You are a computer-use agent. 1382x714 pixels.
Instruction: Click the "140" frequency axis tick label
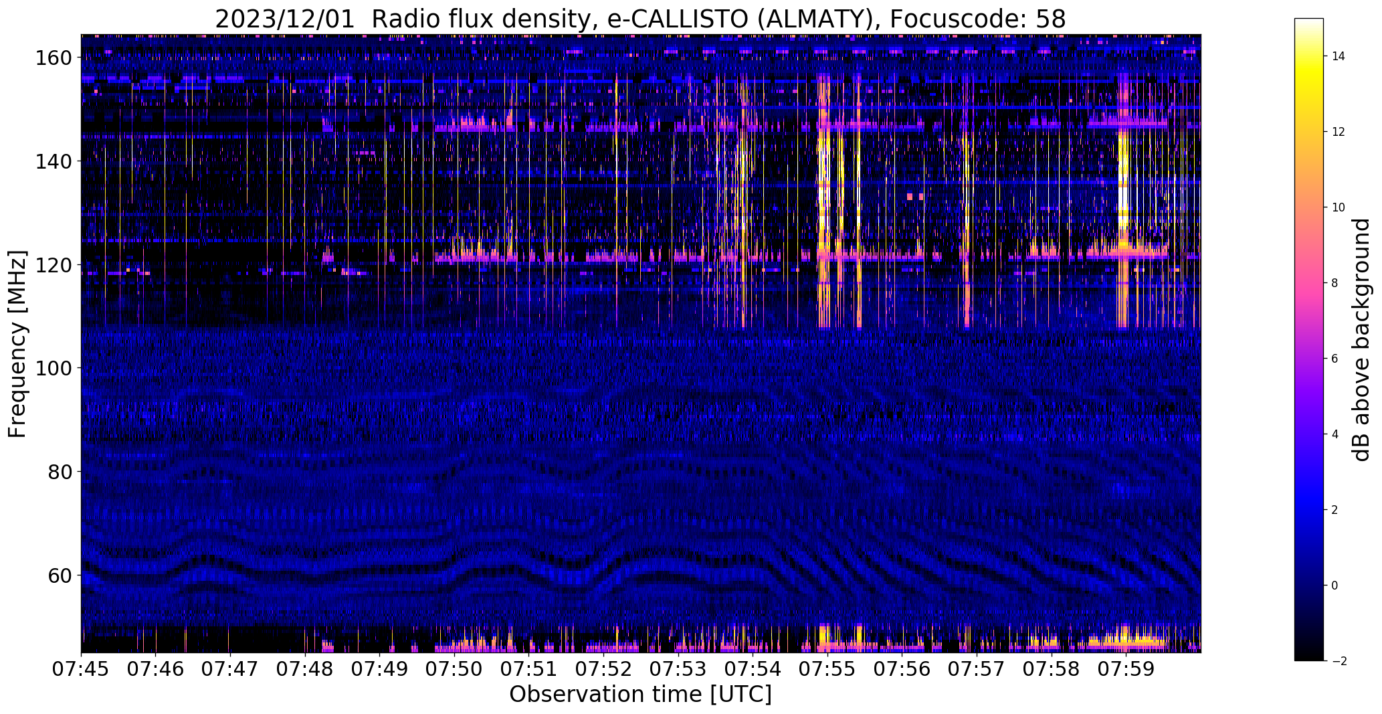[54, 161]
